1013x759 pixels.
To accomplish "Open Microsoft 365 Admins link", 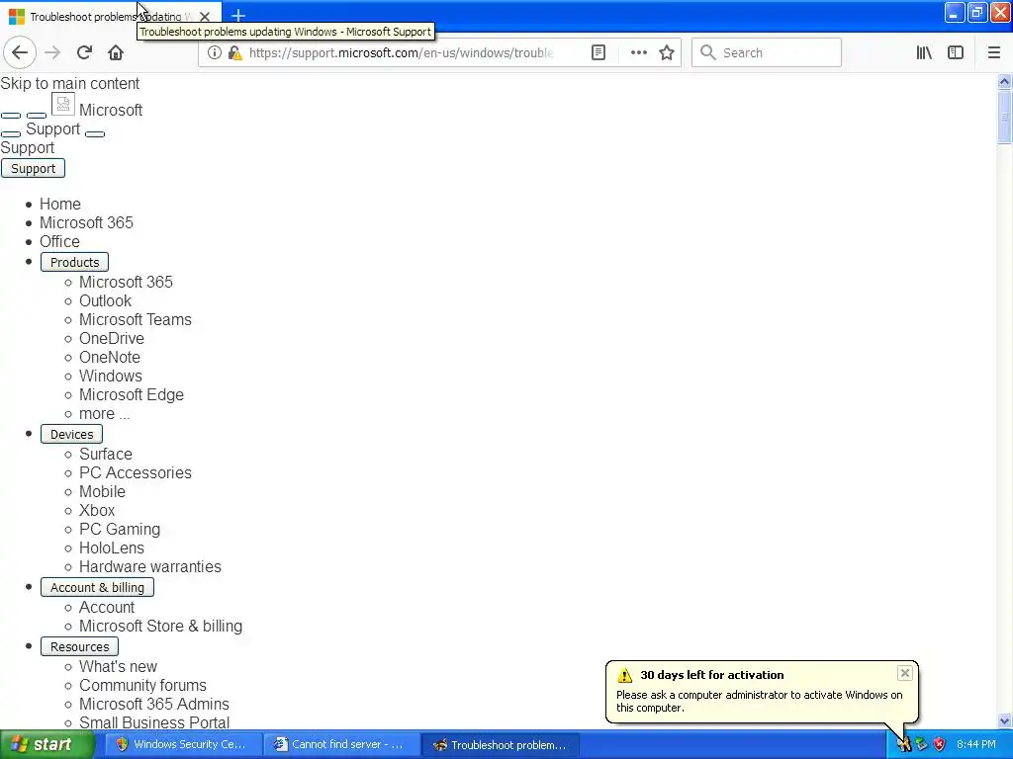I will point(153,704).
